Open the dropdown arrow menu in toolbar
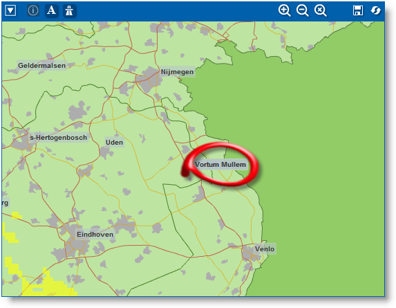Image resolution: width=396 pixels, height=308 pixels. tap(10, 11)
